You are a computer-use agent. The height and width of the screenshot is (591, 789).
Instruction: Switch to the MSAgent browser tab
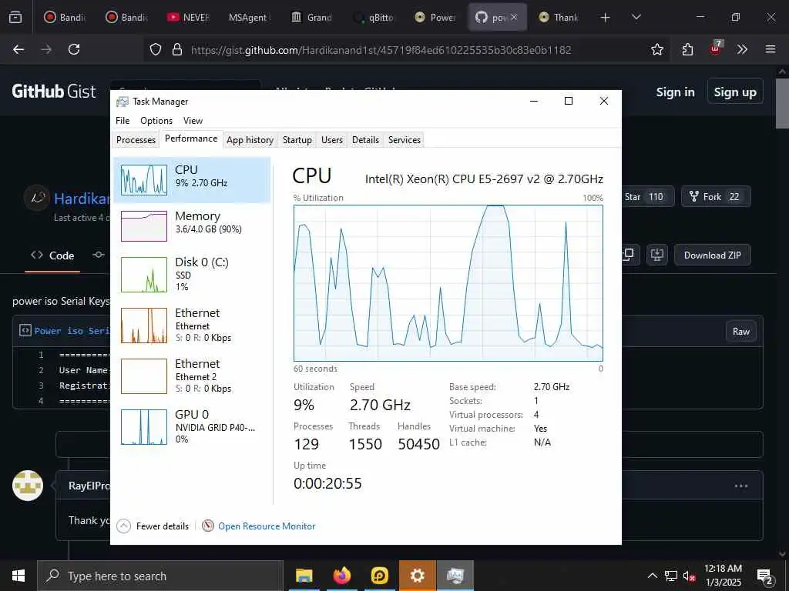coord(250,18)
